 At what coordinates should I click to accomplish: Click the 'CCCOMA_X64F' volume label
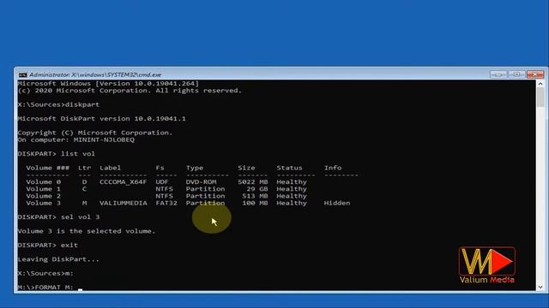click(x=124, y=181)
